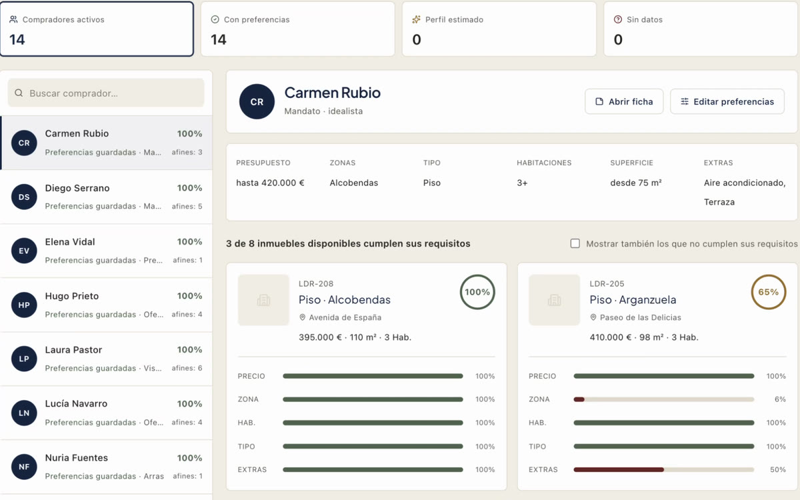Click the Sin datos question-mark icon

pos(618,19)
